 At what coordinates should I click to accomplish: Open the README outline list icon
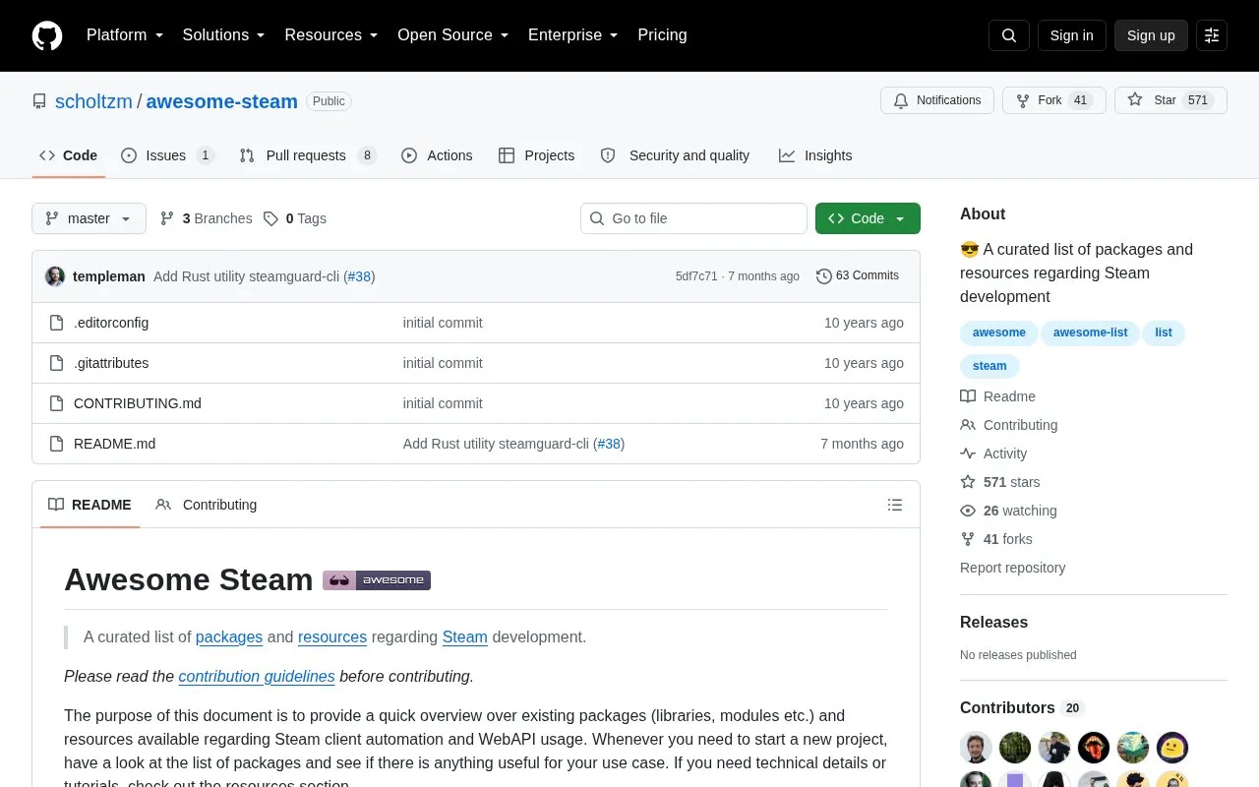point(895,505)
